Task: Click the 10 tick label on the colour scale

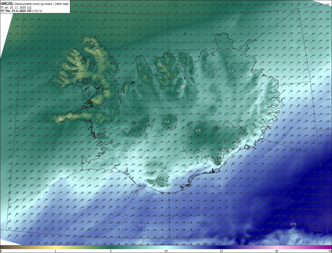Action: pyautogui.click(x=166, y=251)
